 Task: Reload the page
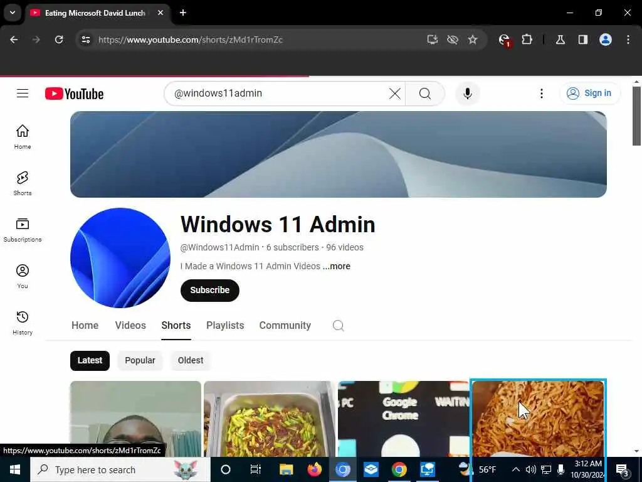point(59,40)
